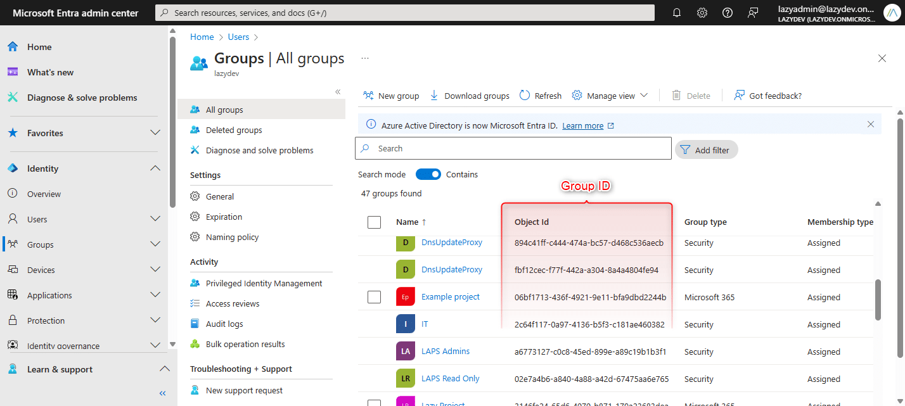This screenshot has width=905, height=406.
Task: Collapse the Identity section in sidebar
Action: pyautogui.click(x=155, y=168)
